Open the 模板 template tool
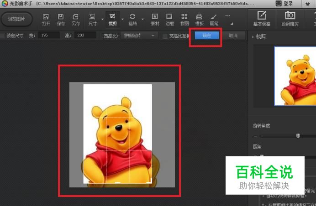 click(x=199, y=20)
